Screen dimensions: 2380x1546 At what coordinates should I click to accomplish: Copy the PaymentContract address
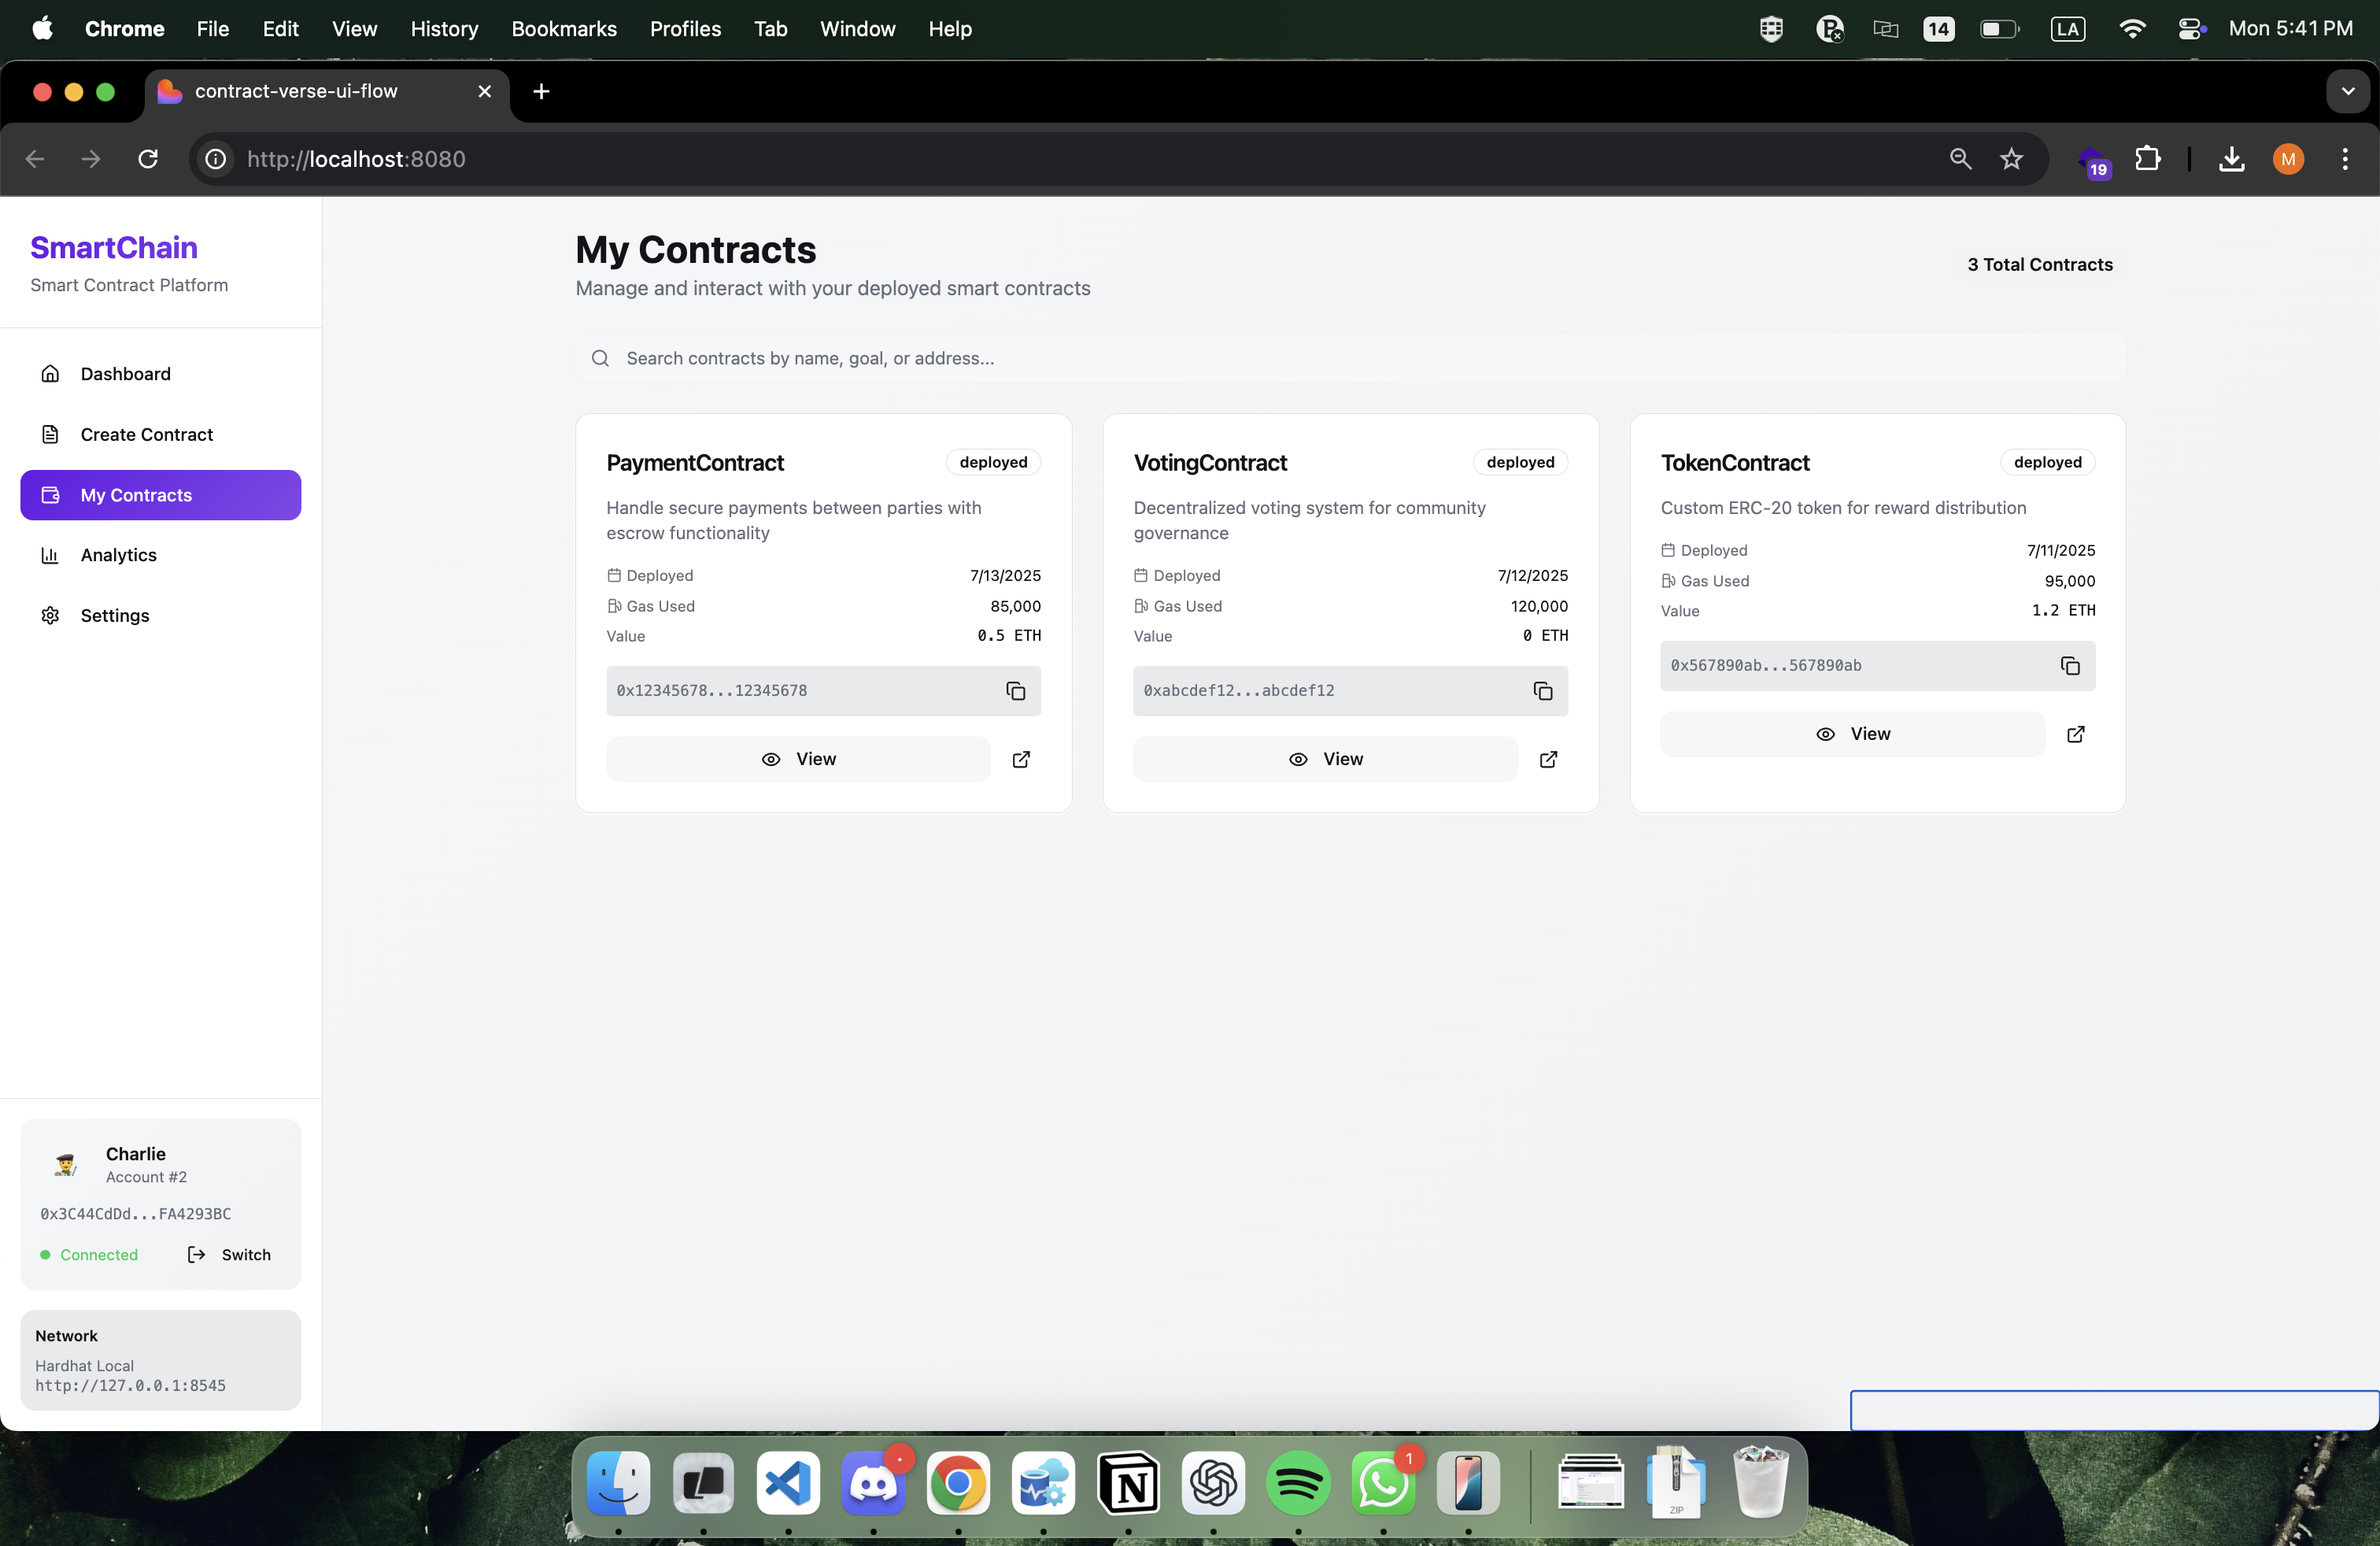tap(1015, 691)
